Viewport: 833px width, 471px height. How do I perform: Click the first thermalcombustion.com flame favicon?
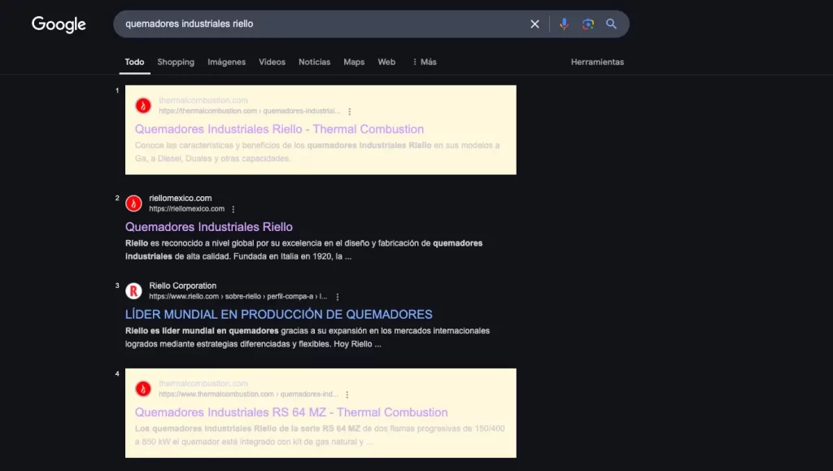point(143,106)
